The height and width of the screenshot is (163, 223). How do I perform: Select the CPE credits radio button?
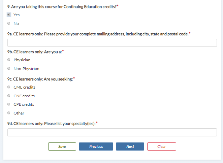(9, 104)
